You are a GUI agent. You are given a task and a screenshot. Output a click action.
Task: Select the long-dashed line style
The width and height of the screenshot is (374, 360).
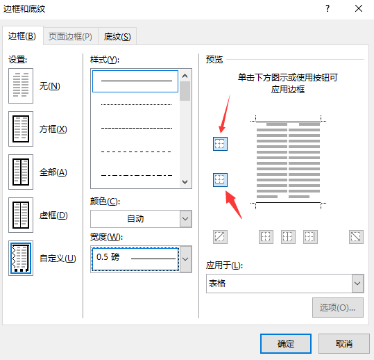[x=136, y=152]
